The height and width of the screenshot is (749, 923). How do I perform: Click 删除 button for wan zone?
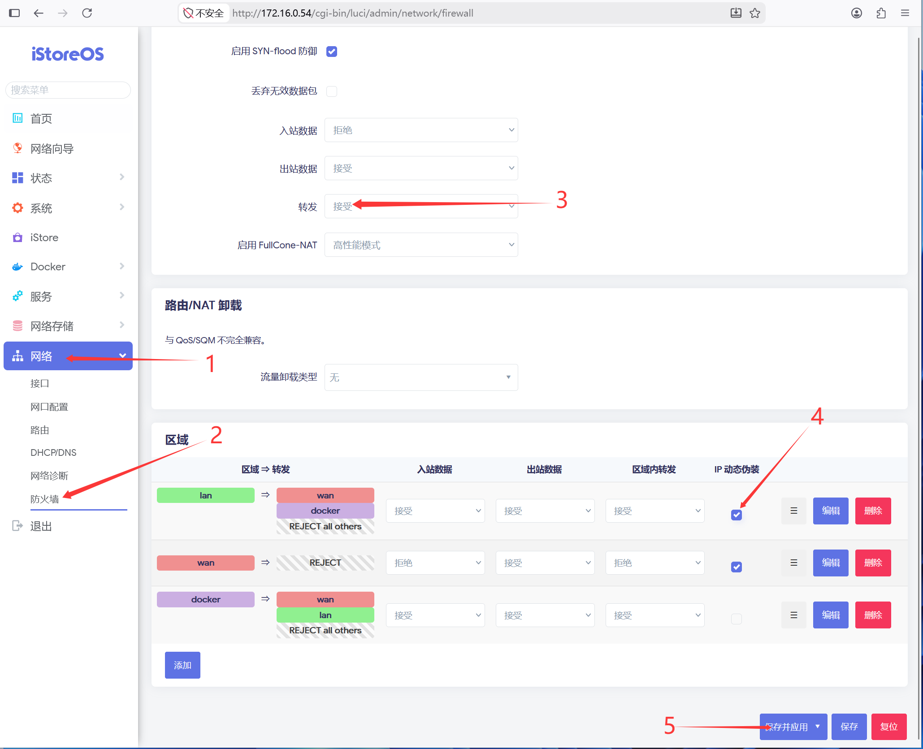point(873,563)
